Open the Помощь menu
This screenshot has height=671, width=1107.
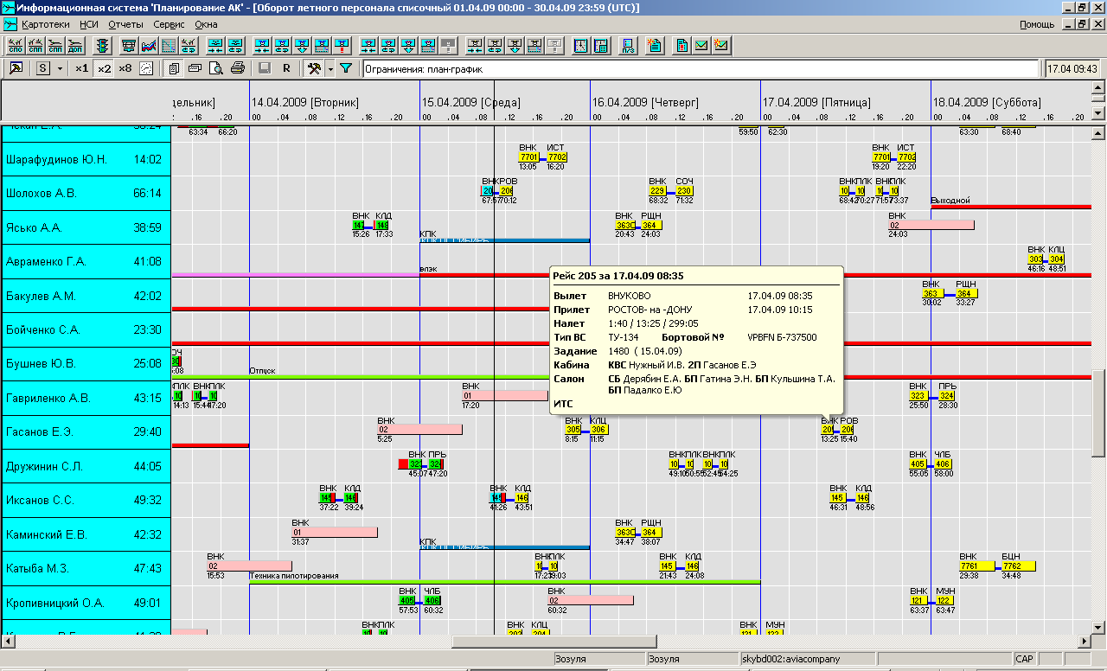coord(1036,24)
